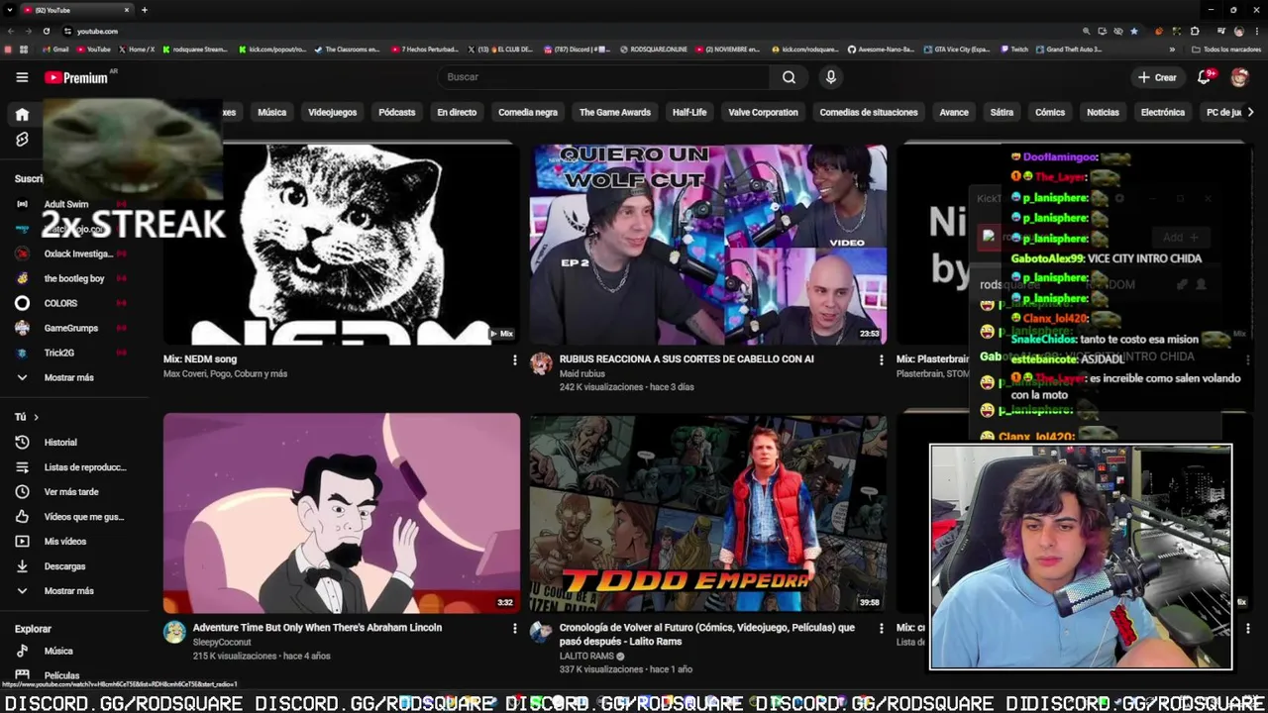Select the Noticias chip
The width and height of the screenshot is (1268, 713).
(x=1103, y=113)
